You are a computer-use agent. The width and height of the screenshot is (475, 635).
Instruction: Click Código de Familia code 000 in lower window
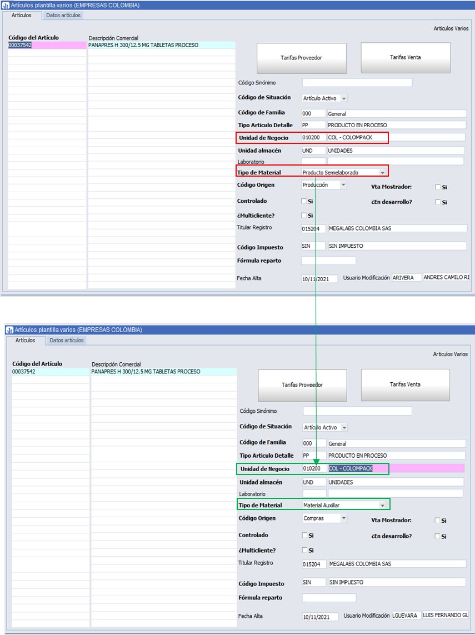pyautogui.click(x=314, y=443)
